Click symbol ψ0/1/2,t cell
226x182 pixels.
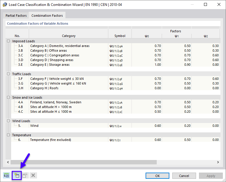tap(120, 140)
